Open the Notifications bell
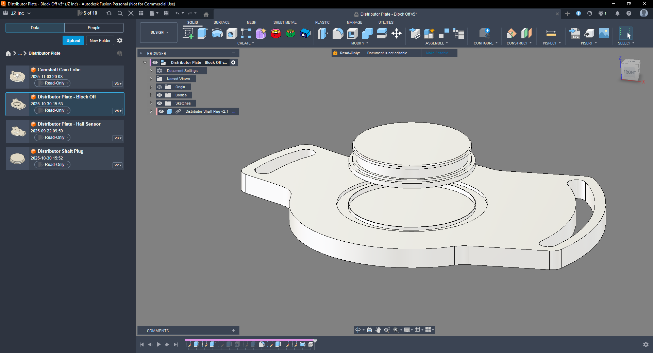Screen dimensions: 653x353 click(x=617, y=13)
